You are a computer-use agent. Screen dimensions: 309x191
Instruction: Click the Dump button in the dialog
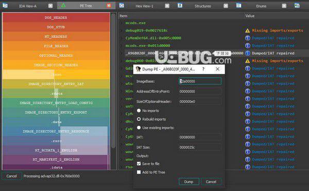(189, 182)
